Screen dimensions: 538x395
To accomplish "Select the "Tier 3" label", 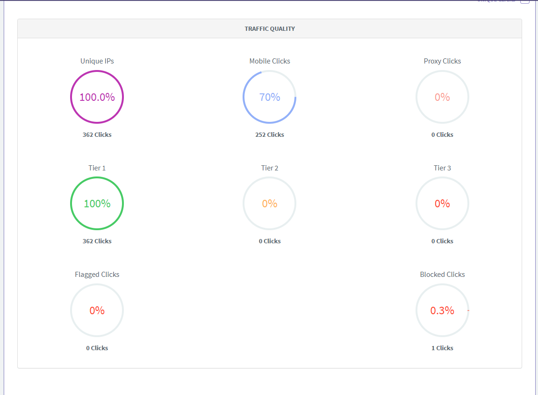I will pyautogui.click(x=442, y=168).
